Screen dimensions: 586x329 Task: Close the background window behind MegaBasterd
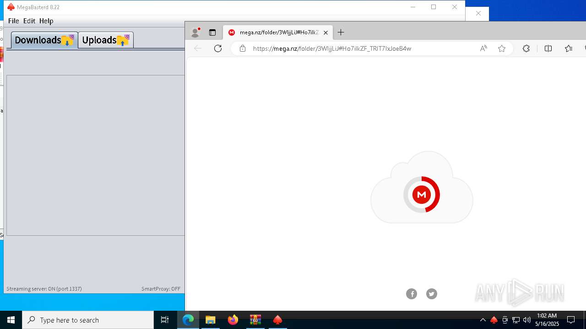tap(478, 13)
